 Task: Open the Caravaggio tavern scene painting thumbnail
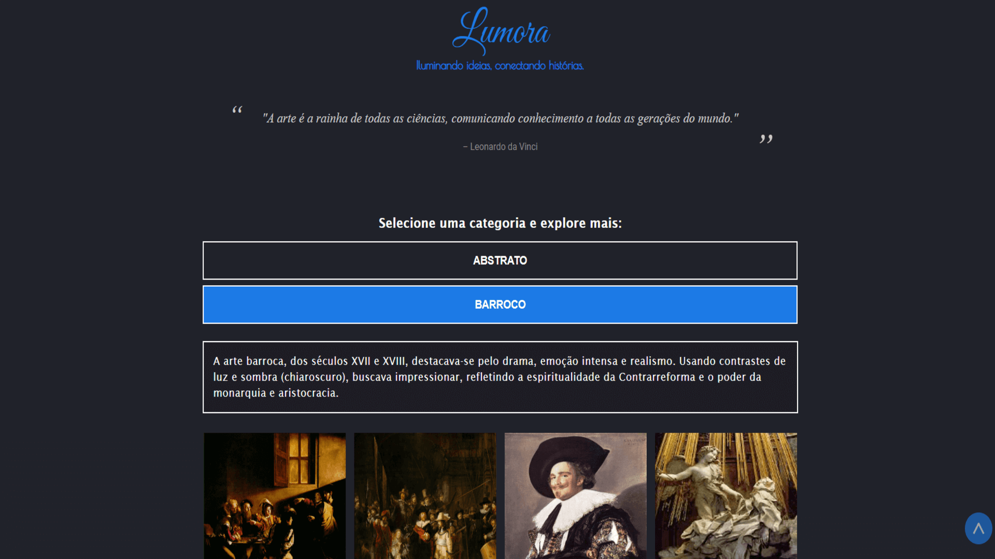click(x=275, y=496)
